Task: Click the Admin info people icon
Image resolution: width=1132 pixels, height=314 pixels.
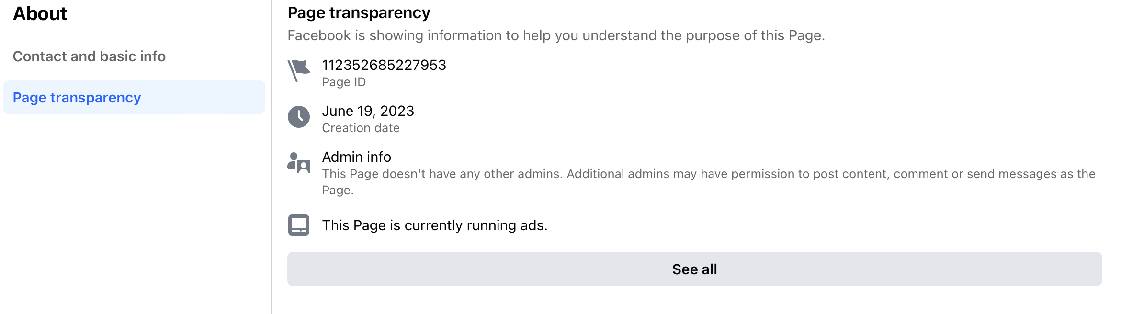Action: click(x=299, y=163)
